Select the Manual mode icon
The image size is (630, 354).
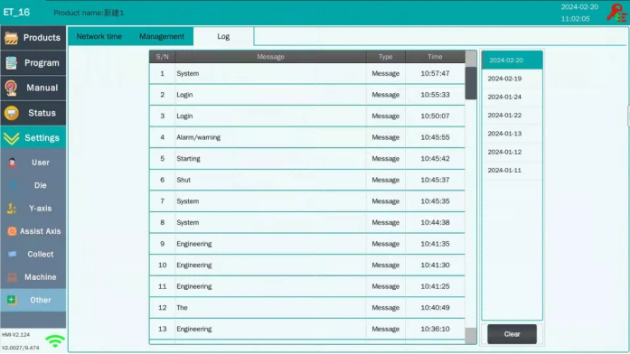coord(11,88)
